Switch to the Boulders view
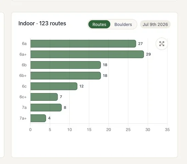The width and height of the screenshot is (187, 164). (x=123, y=25)
